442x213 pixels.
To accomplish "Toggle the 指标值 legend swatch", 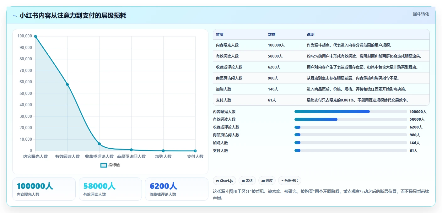I will [104, 165].
